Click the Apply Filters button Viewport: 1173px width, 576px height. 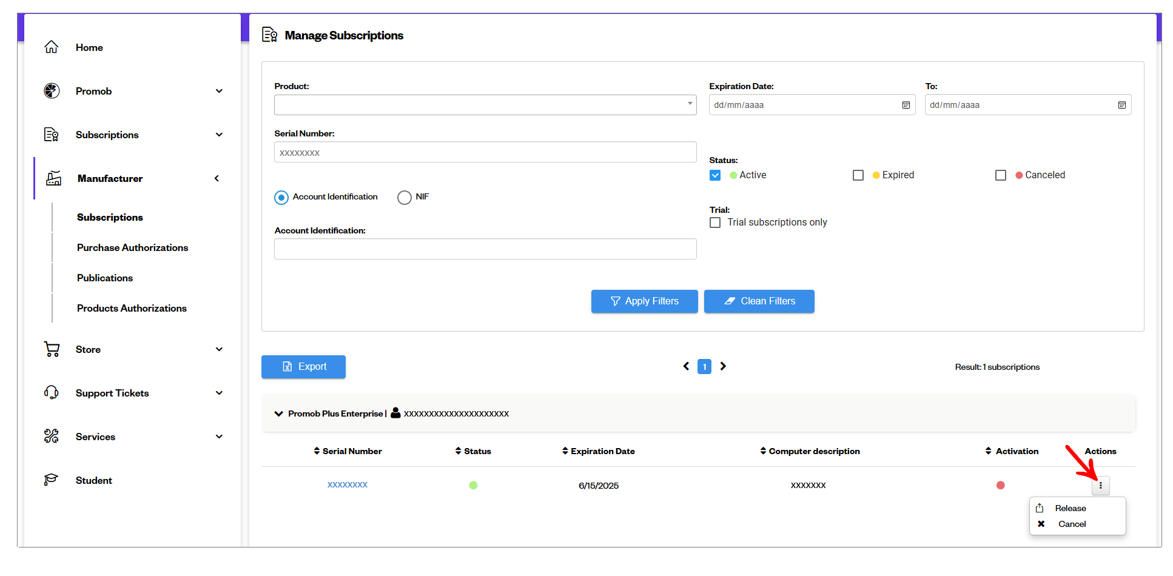tap(644, 301)
